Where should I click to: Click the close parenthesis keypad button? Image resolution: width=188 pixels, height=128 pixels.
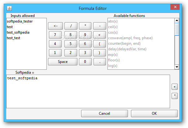(99, 53)
